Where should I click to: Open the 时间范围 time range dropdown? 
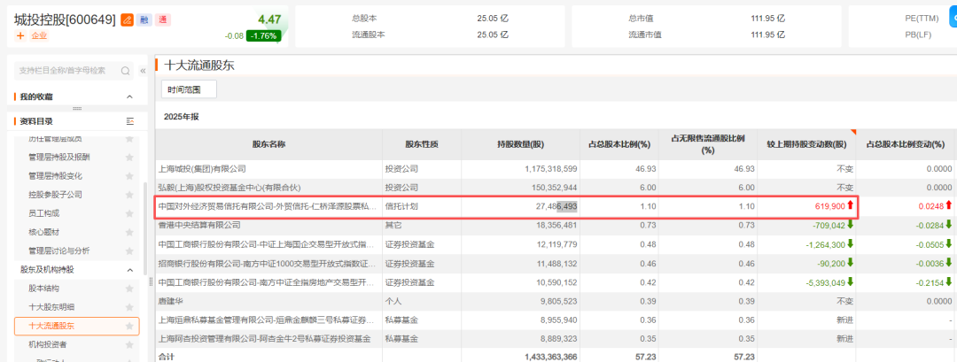pyautogui.click(x=189, y=89)
